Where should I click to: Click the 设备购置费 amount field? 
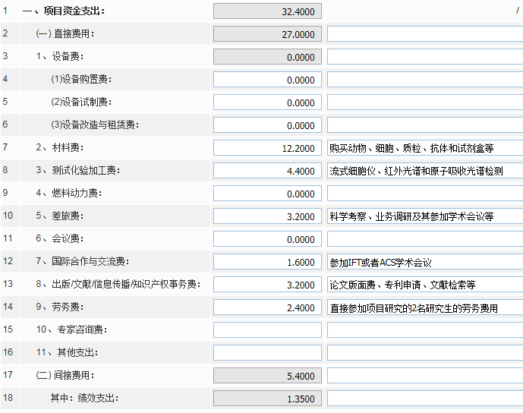point(267,80)
